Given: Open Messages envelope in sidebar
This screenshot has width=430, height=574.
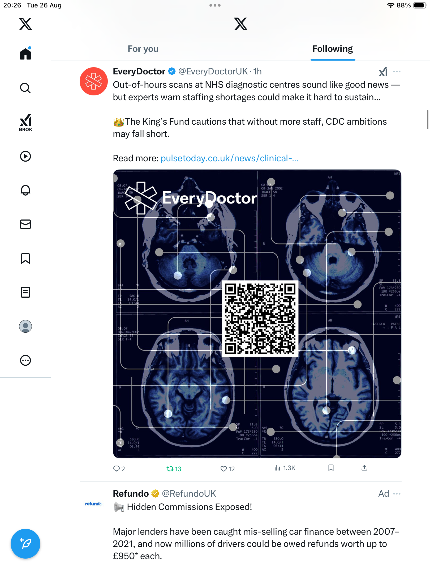Looking at the screenshot, I should [x=25, y=224].
